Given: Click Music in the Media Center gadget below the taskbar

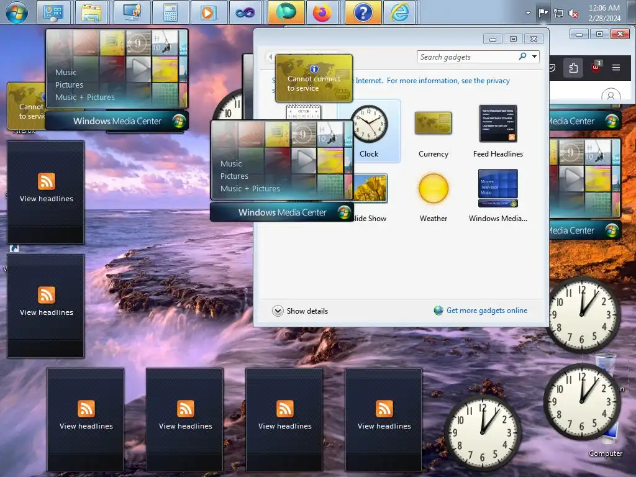Looking at the screenshot, I should tap(66, 73).
